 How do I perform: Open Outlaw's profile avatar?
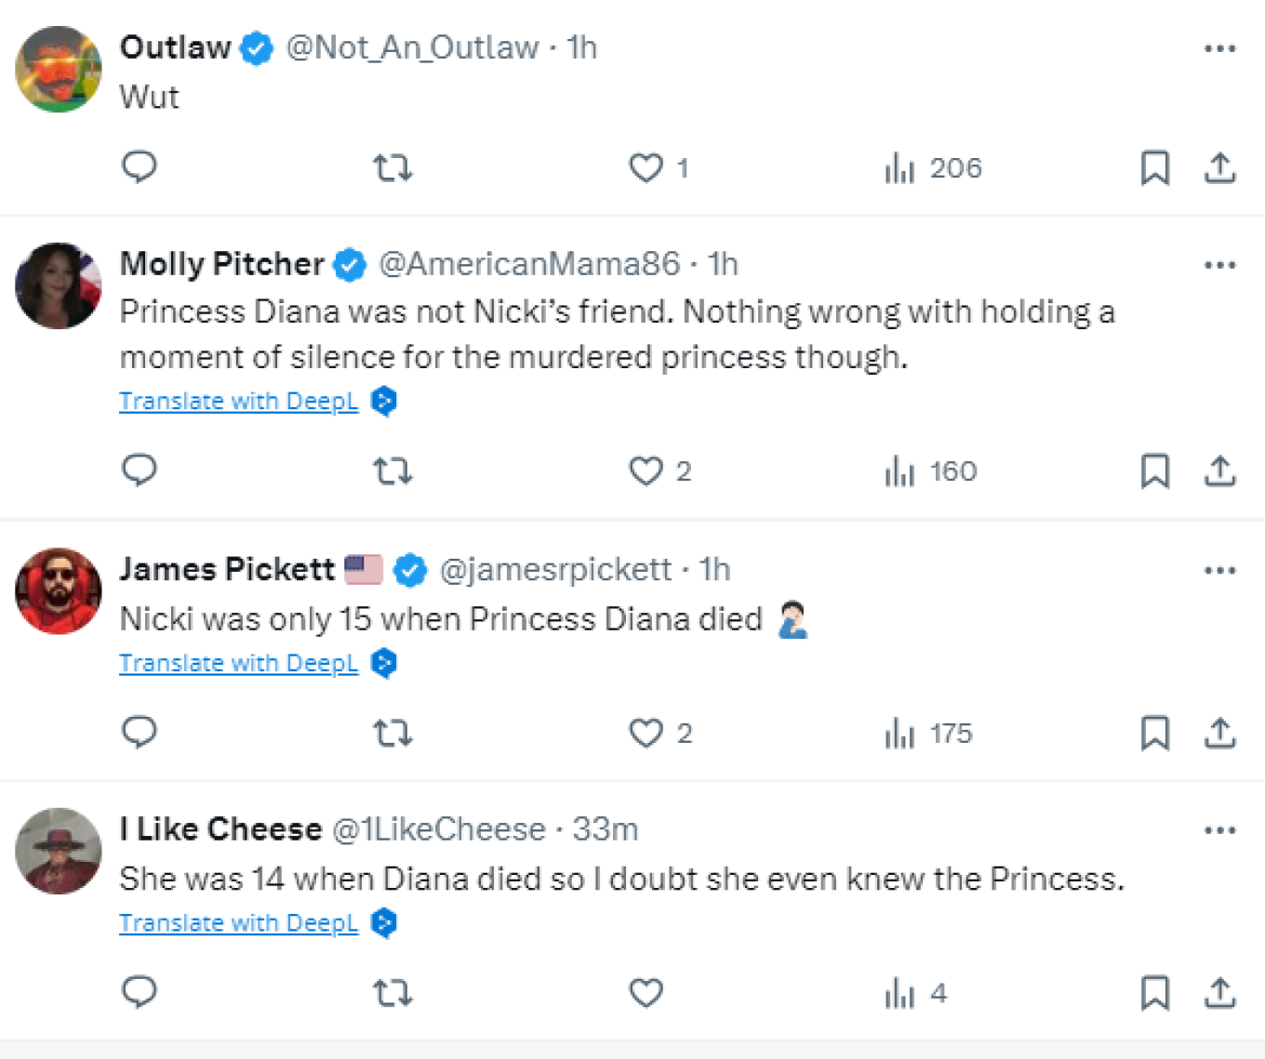(59, 70)
